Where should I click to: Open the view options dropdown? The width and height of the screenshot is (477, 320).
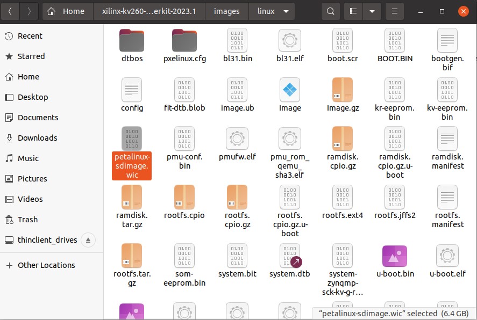pyautogui.click(x=373, y=11)
